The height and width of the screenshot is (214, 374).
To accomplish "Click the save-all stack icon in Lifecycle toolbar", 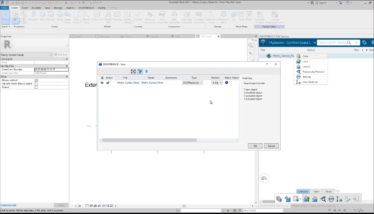I will tap(279, 199).
